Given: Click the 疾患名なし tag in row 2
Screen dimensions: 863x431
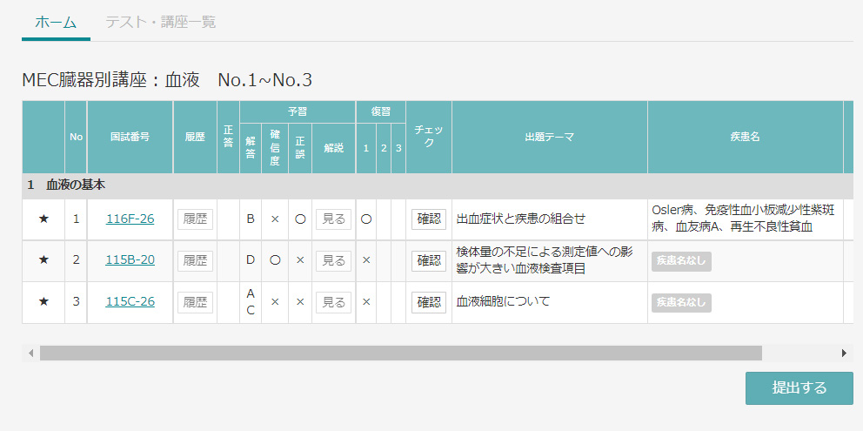Looking at the screenshot, I should [x=681, y=261].
